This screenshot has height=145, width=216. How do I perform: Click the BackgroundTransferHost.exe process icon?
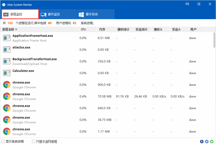click(x=7, y=61)
